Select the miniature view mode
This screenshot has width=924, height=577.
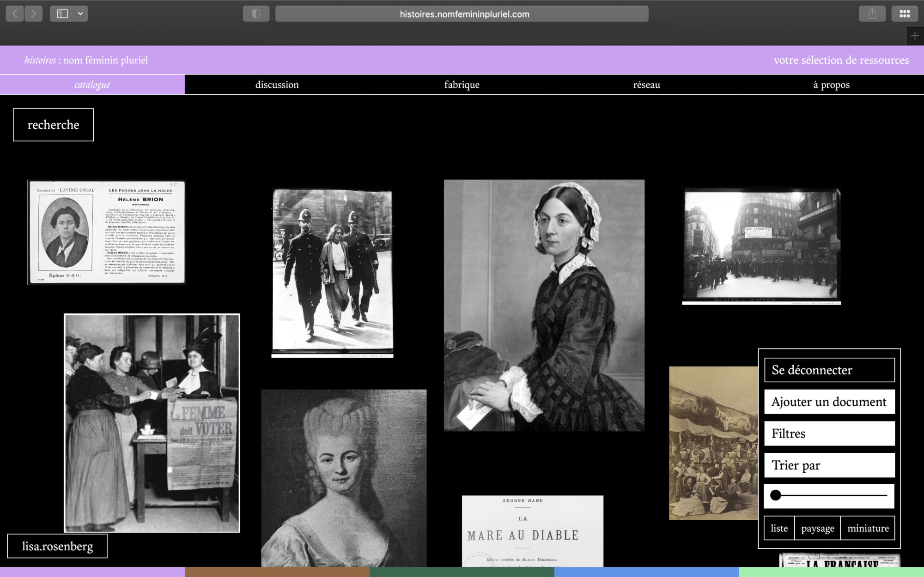pos(868,528)
